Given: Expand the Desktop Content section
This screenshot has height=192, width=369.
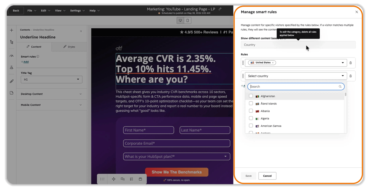Looking at the screenshot, I should click(51, 94).
